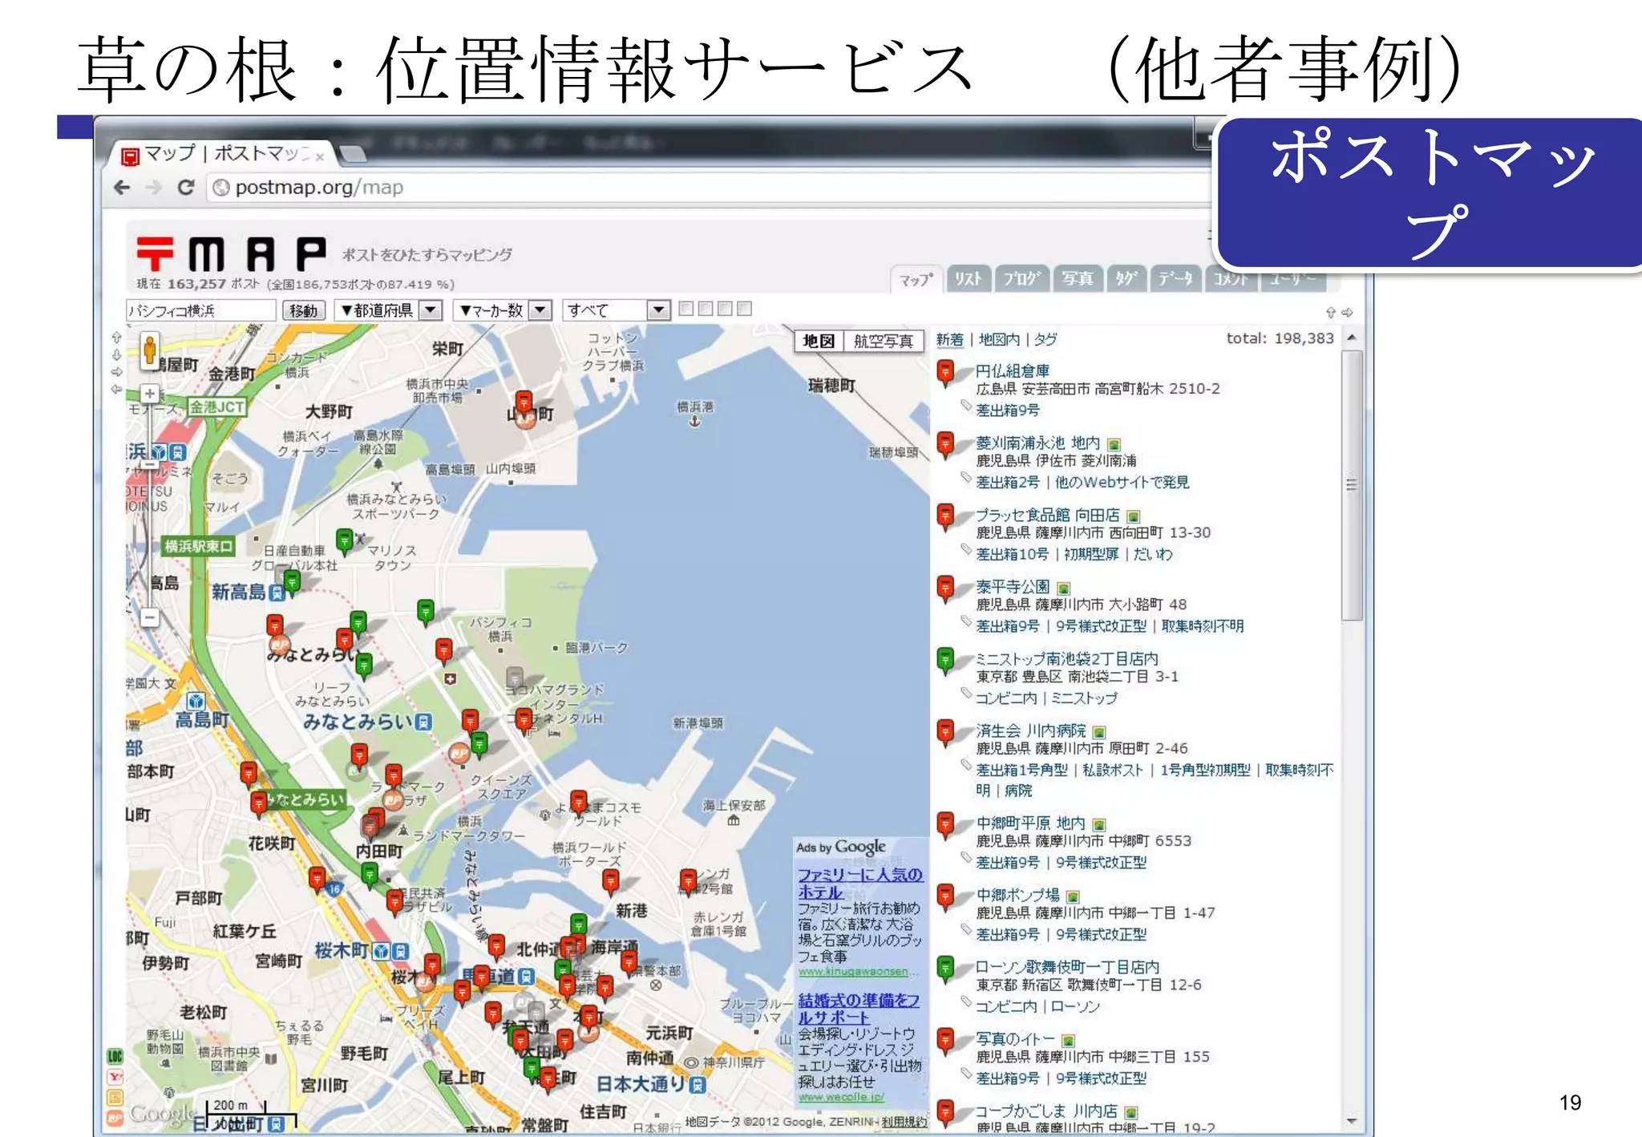This screenshot has width=1642, height=1137.
Task: Switch to the マップ tab
Action: tap(916, 280)
